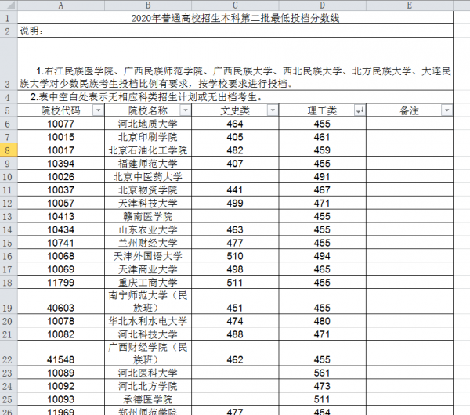Click the 备注 header cell
This screenshot has width=470, height=415.
pyautogui.click(x=410, y=110)
